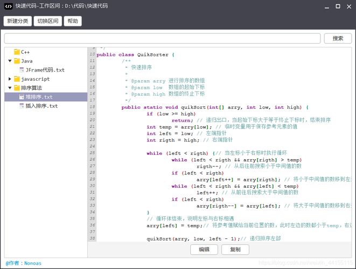
Task: Click the 排序算法 folder icon
Action: coord(17,88)
